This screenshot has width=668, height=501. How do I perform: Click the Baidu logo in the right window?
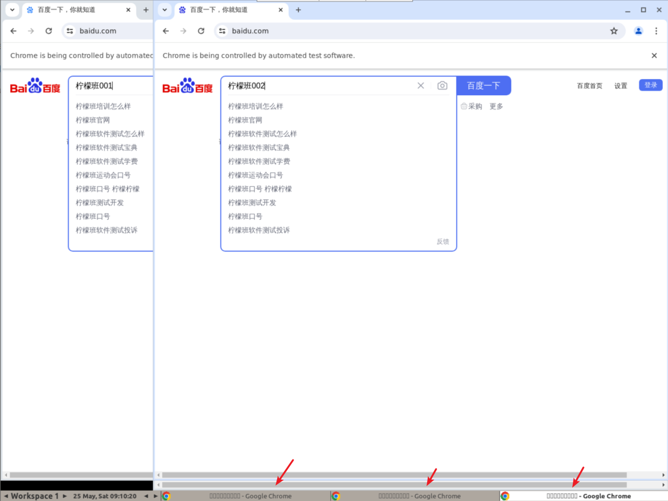pos(187,86)
